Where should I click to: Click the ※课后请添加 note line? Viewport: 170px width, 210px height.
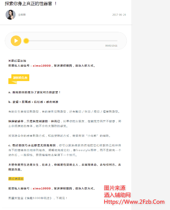(x=17, y=61)
